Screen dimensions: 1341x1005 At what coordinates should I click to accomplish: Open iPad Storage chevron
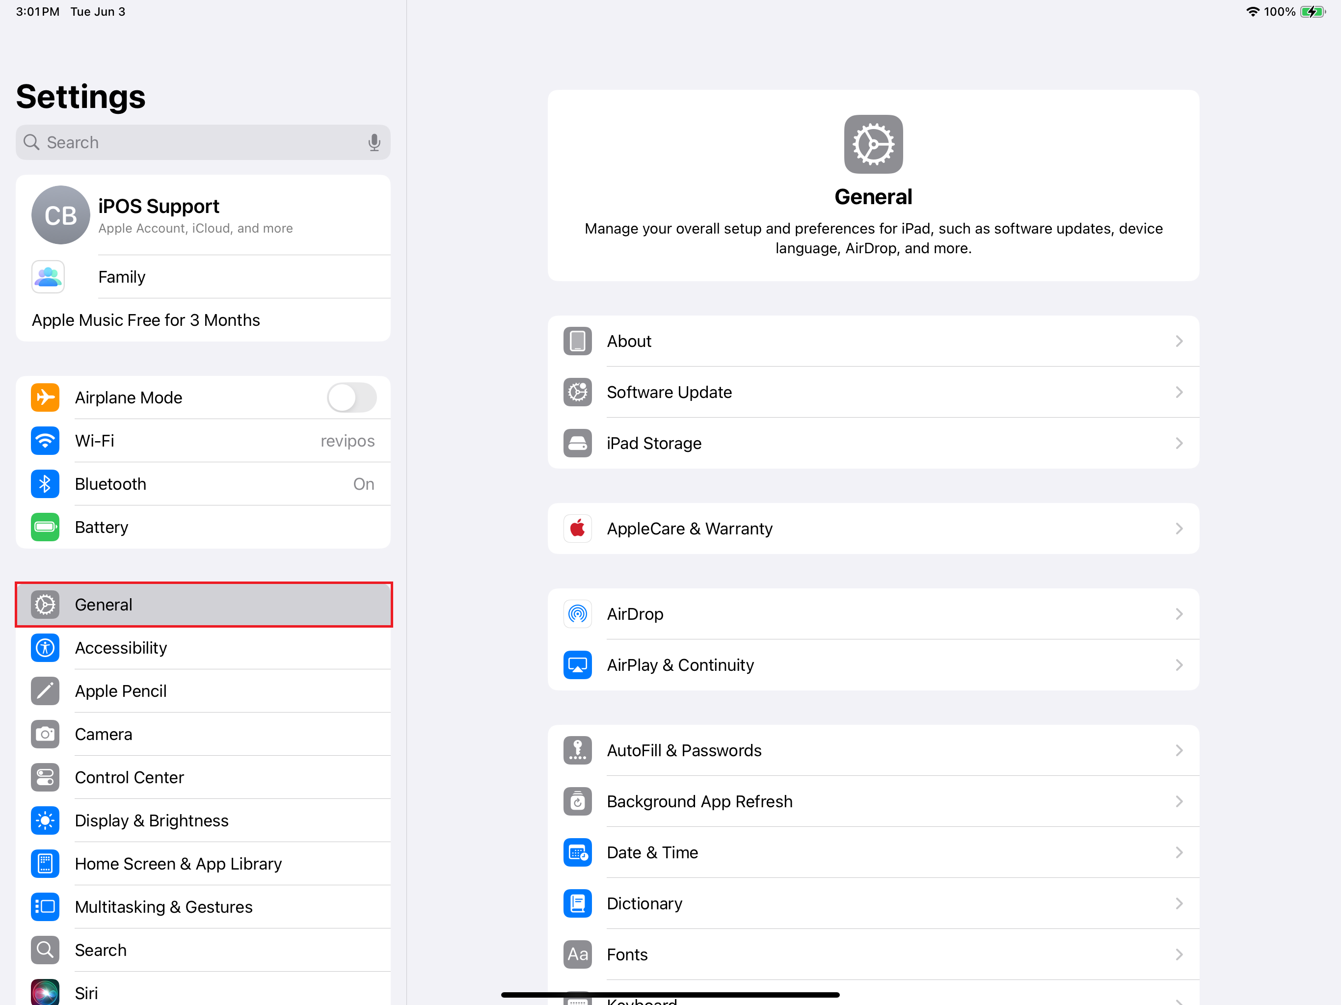click(1179, 443)
